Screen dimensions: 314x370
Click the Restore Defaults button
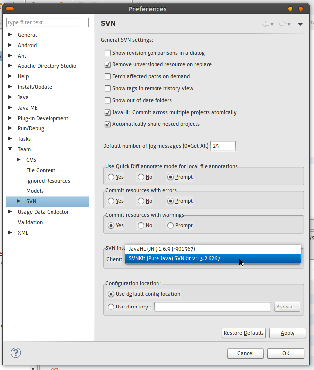tap(244, 333)
